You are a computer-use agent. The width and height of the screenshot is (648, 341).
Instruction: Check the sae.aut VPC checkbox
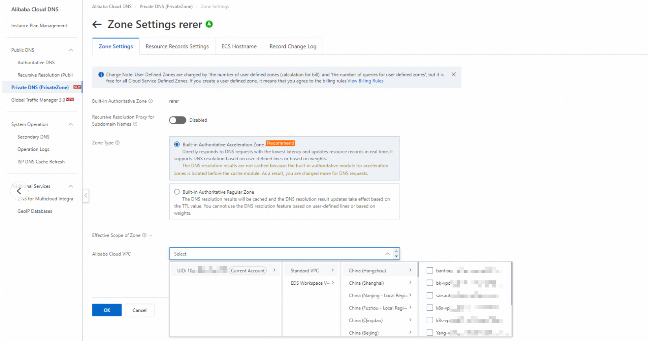point(430,295)
